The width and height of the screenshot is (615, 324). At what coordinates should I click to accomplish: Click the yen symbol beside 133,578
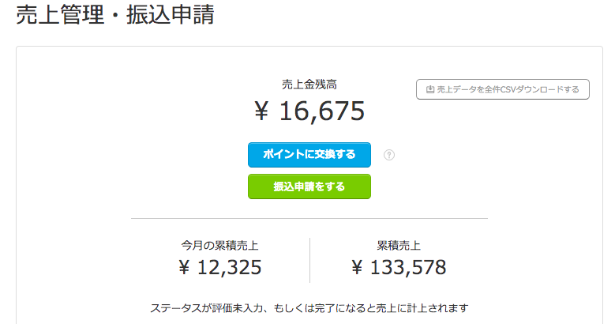(x=357, y=268)
